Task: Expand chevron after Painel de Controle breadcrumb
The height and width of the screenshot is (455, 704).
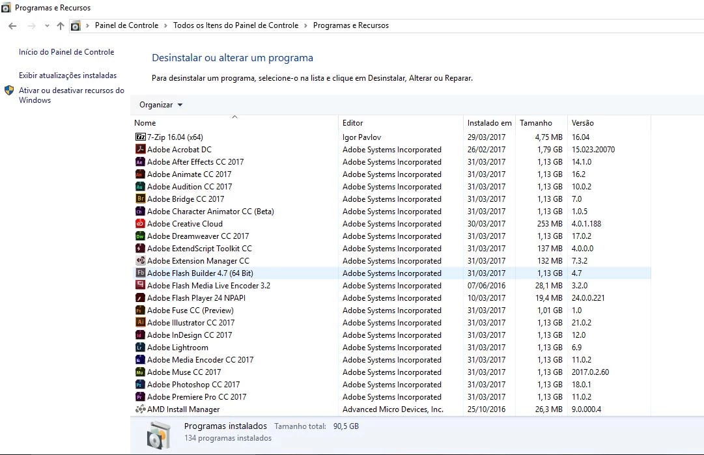Action: [165, 25]
